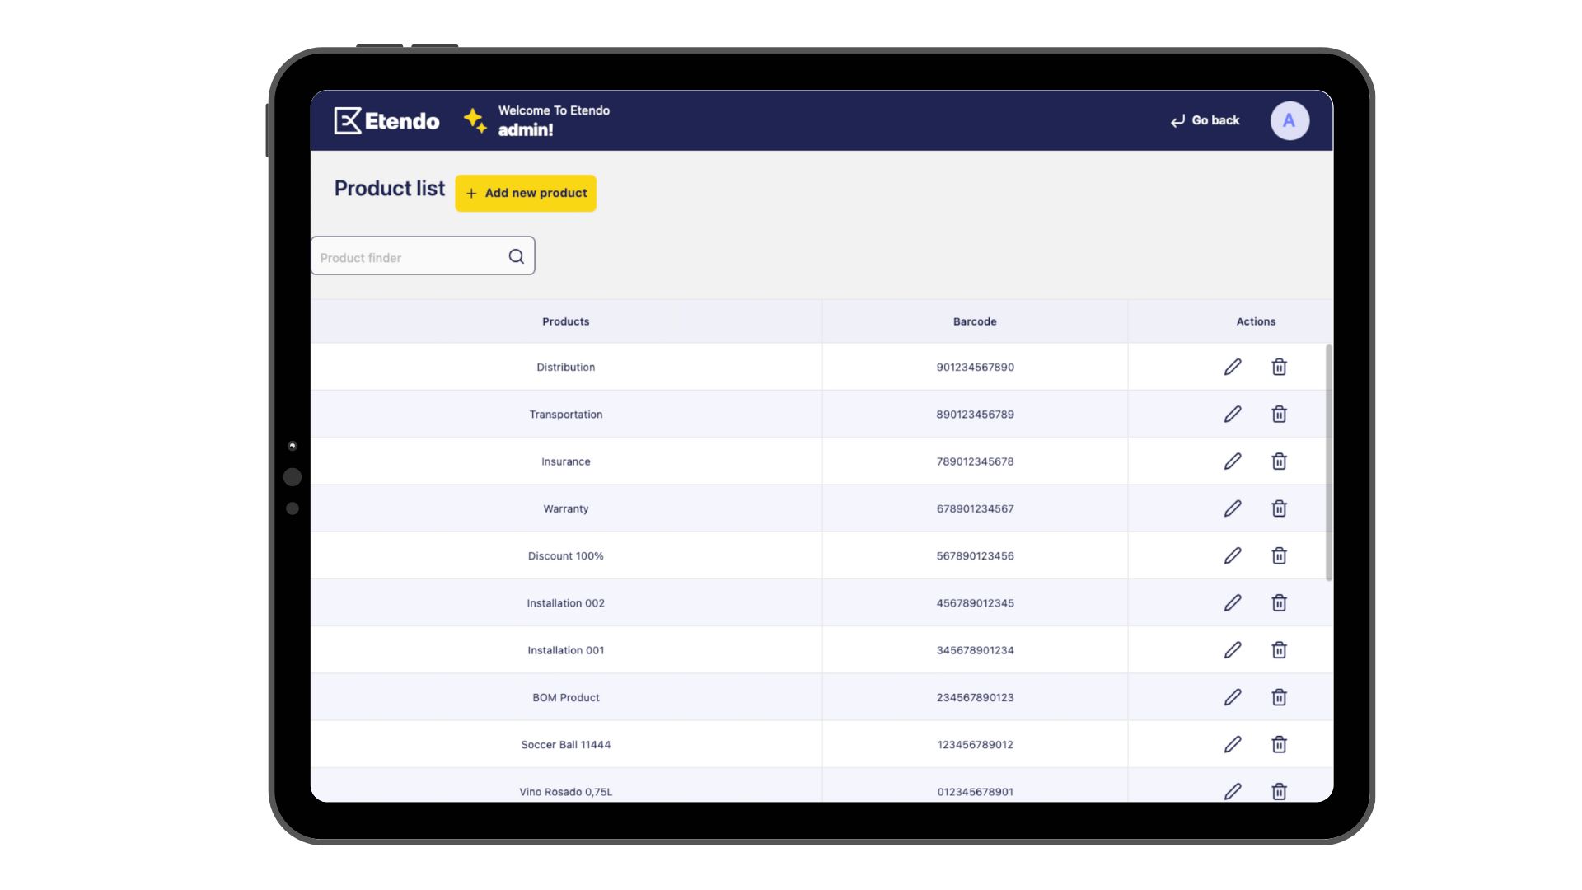The image size is (1582, 890).
Task: Select the Warranty product name
Action: pyautogui.click(x=566, y=508)
